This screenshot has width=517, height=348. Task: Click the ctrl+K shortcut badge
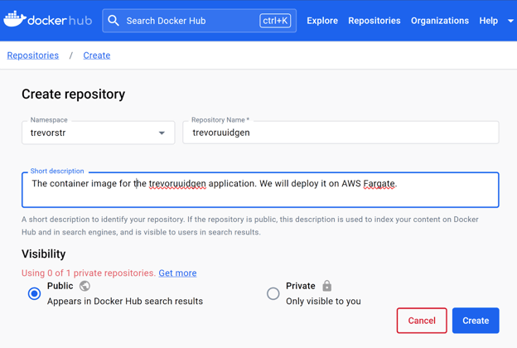pos(275,21)
